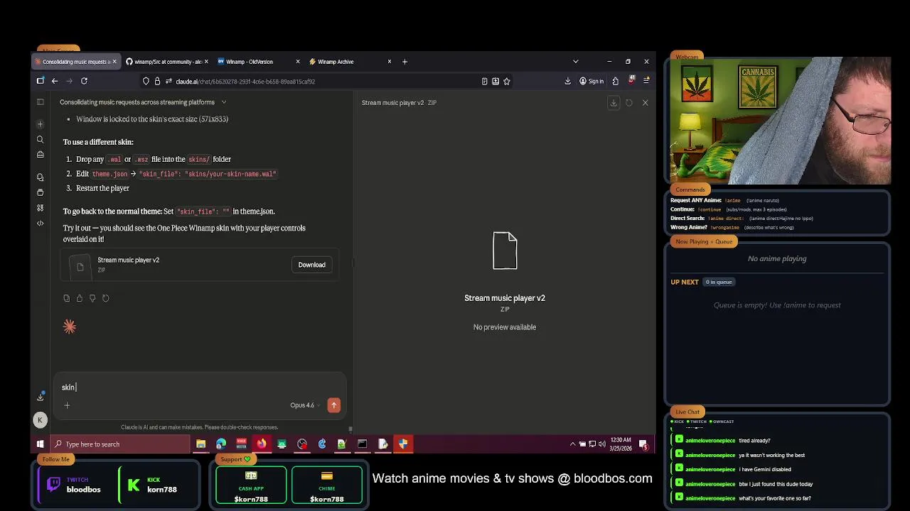Retry the Claude response

[105, 298]
